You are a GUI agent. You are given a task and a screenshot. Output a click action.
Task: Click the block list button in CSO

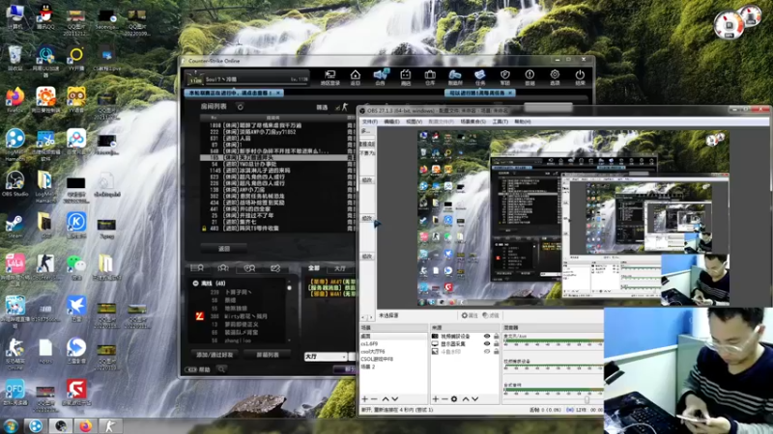point(268,354)
